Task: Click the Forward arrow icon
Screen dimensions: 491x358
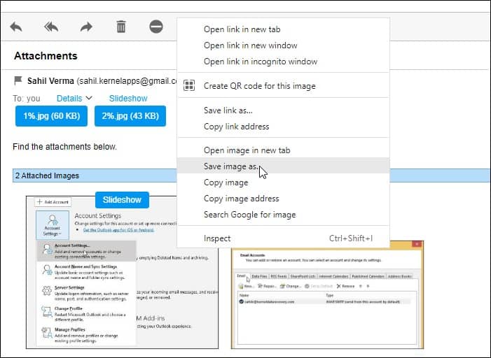Action: (x=86, y=27)
